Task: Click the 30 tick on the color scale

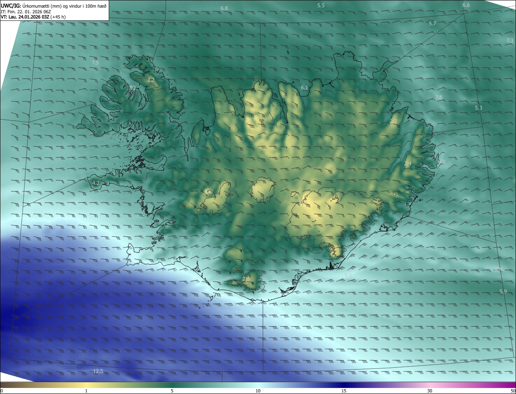Action: tap(430, 391)
